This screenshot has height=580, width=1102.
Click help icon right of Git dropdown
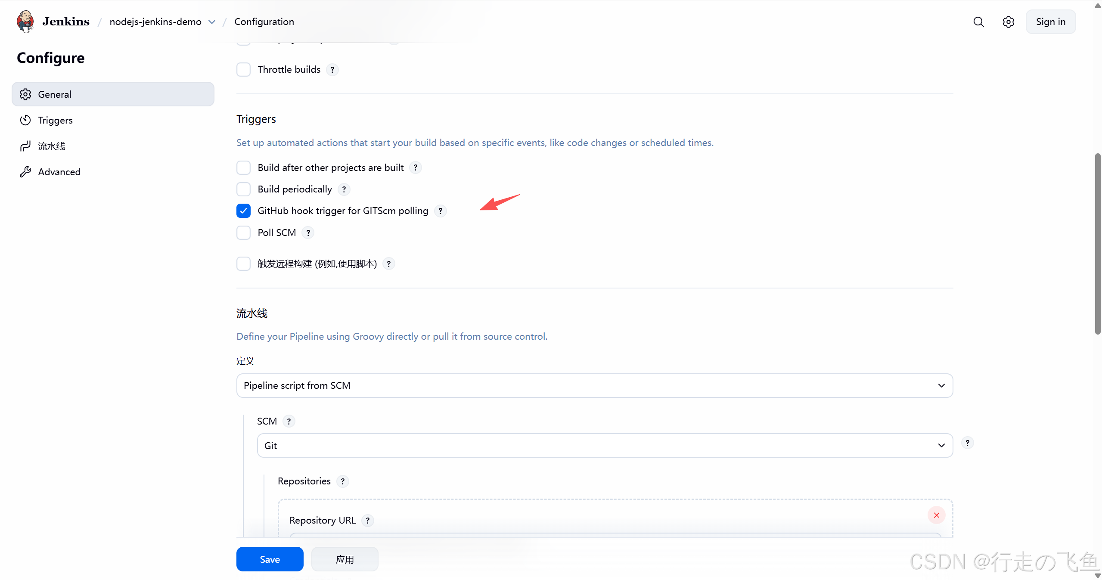click(x=968, y=443)
